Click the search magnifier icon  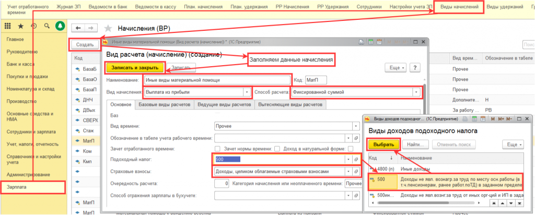[46, 26]
